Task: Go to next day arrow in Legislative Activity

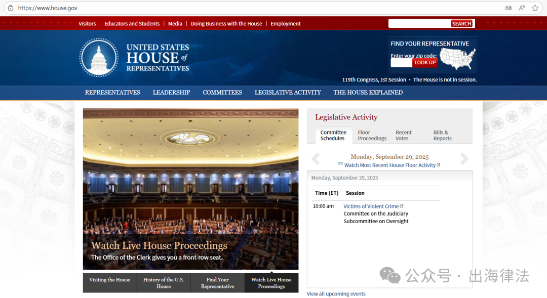Action: point(464,158)
